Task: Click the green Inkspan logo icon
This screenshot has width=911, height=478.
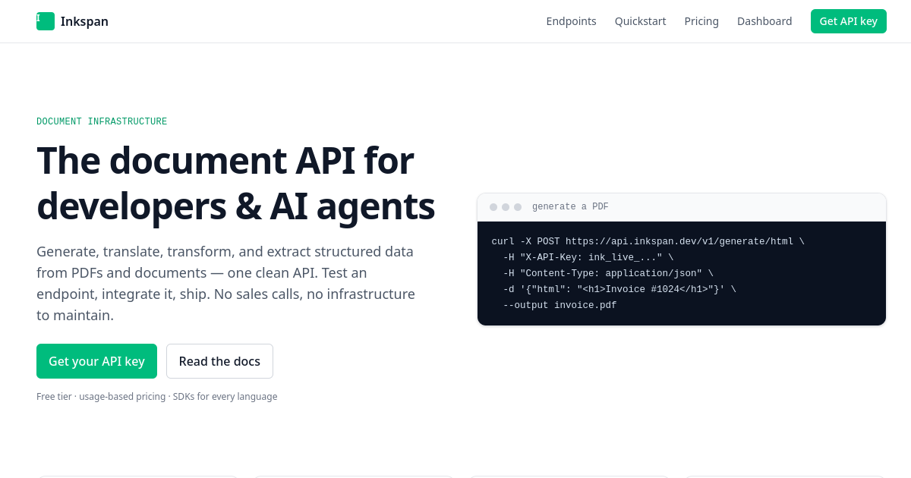Action: point(46,21)
